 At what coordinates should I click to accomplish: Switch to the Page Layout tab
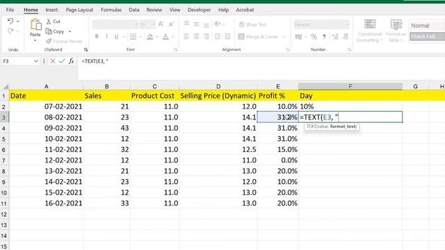tap(79, 10)
